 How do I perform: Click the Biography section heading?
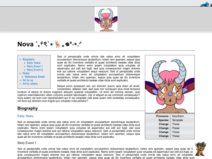point(27,108)
